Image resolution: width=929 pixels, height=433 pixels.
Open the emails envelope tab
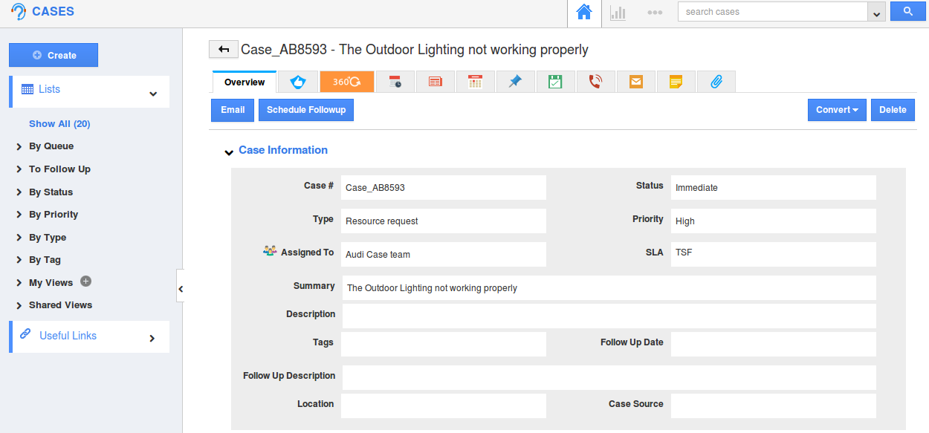click(635, 82)
